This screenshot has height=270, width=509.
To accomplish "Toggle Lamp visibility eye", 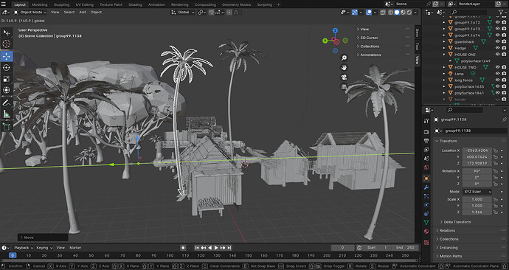I will tap(497, 74).
